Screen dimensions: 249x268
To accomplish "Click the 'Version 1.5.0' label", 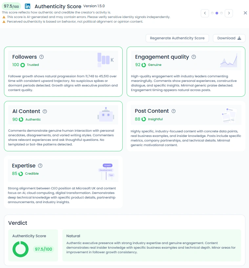I will pyautogui.click(x=94, y=6).
